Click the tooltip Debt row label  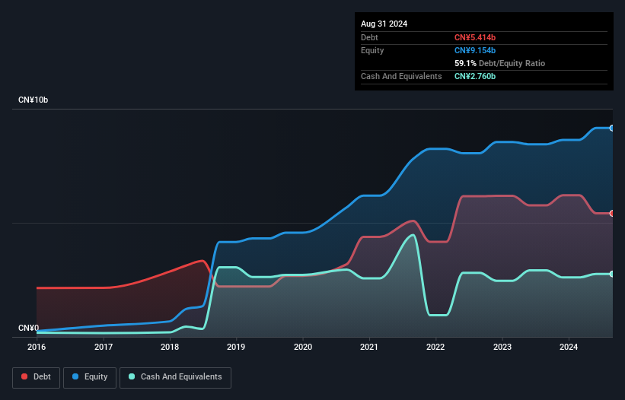[369, 37]
